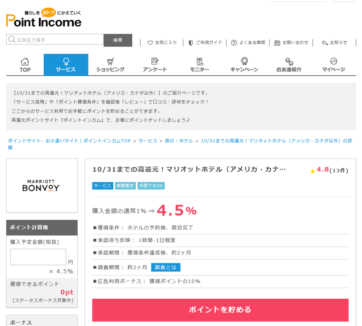Click the マイページ face icon
The width and height of the screenshot is (362, 326).
(334, 61)
